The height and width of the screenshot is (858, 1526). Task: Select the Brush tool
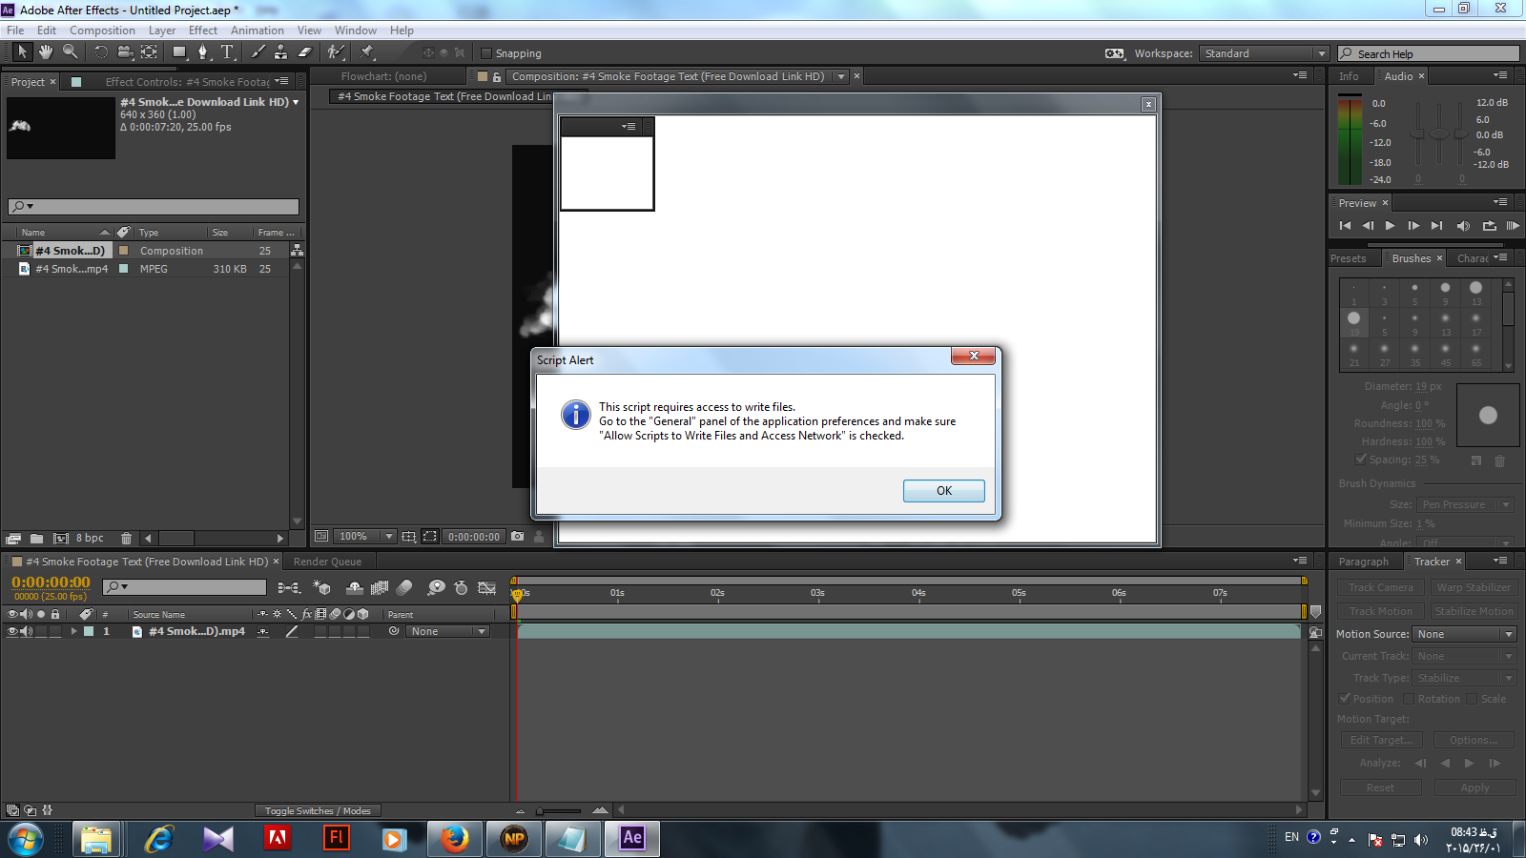258,52
